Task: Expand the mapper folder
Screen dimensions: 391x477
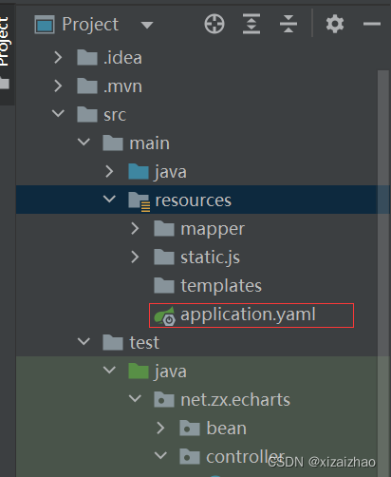Action: [x=135, y=228]
